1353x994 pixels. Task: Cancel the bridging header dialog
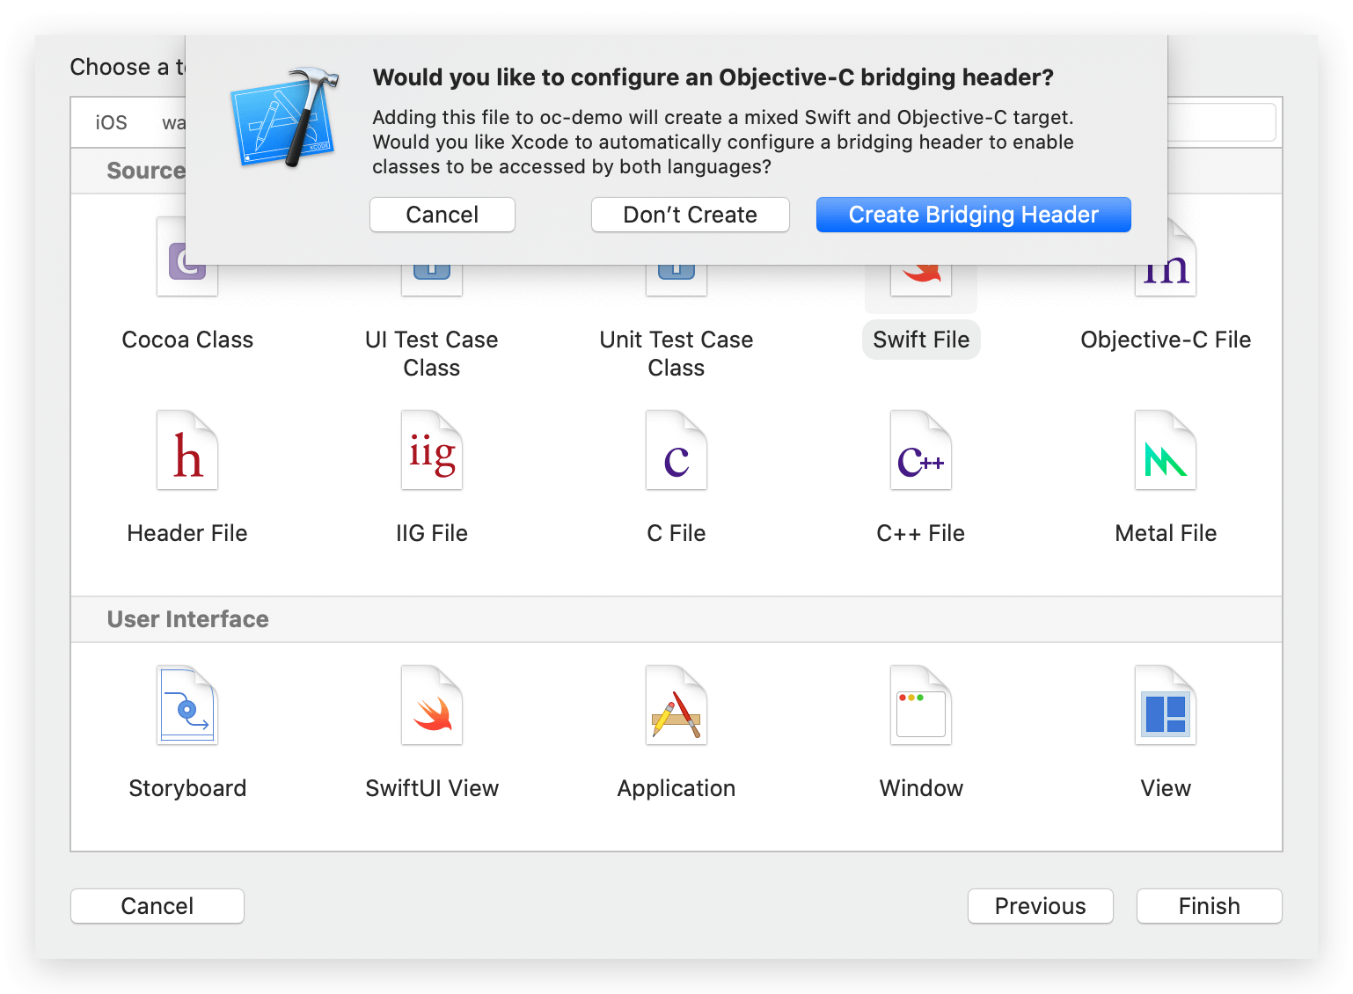point(442,215)
